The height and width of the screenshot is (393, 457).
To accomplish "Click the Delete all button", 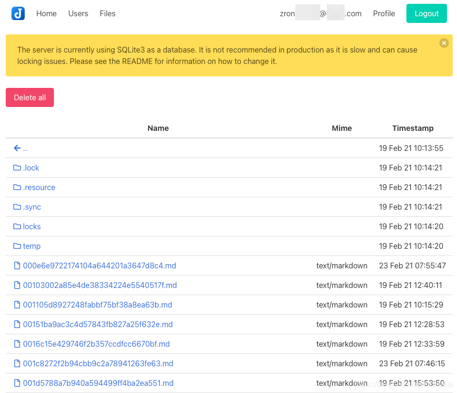I will pos(30,97).
